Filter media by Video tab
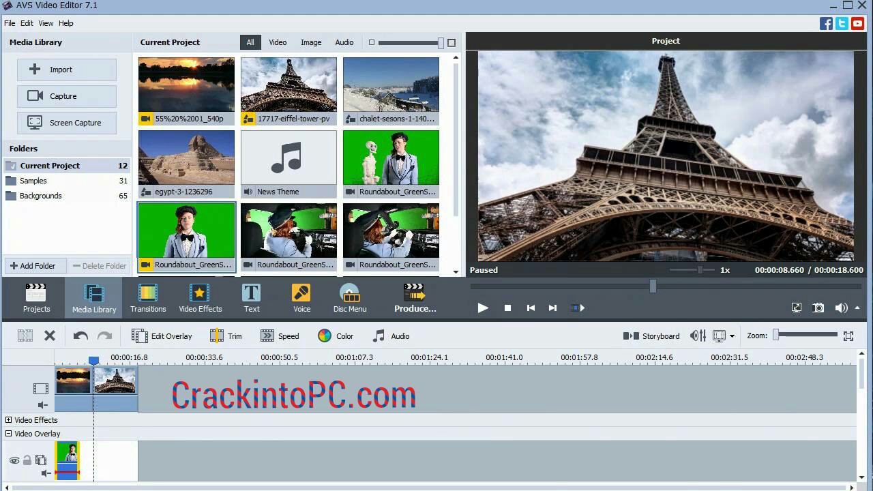 click(278, 42)
